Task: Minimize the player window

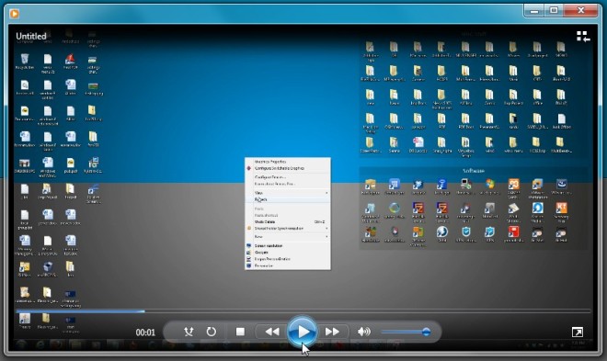Action: [x=534, y=10]
